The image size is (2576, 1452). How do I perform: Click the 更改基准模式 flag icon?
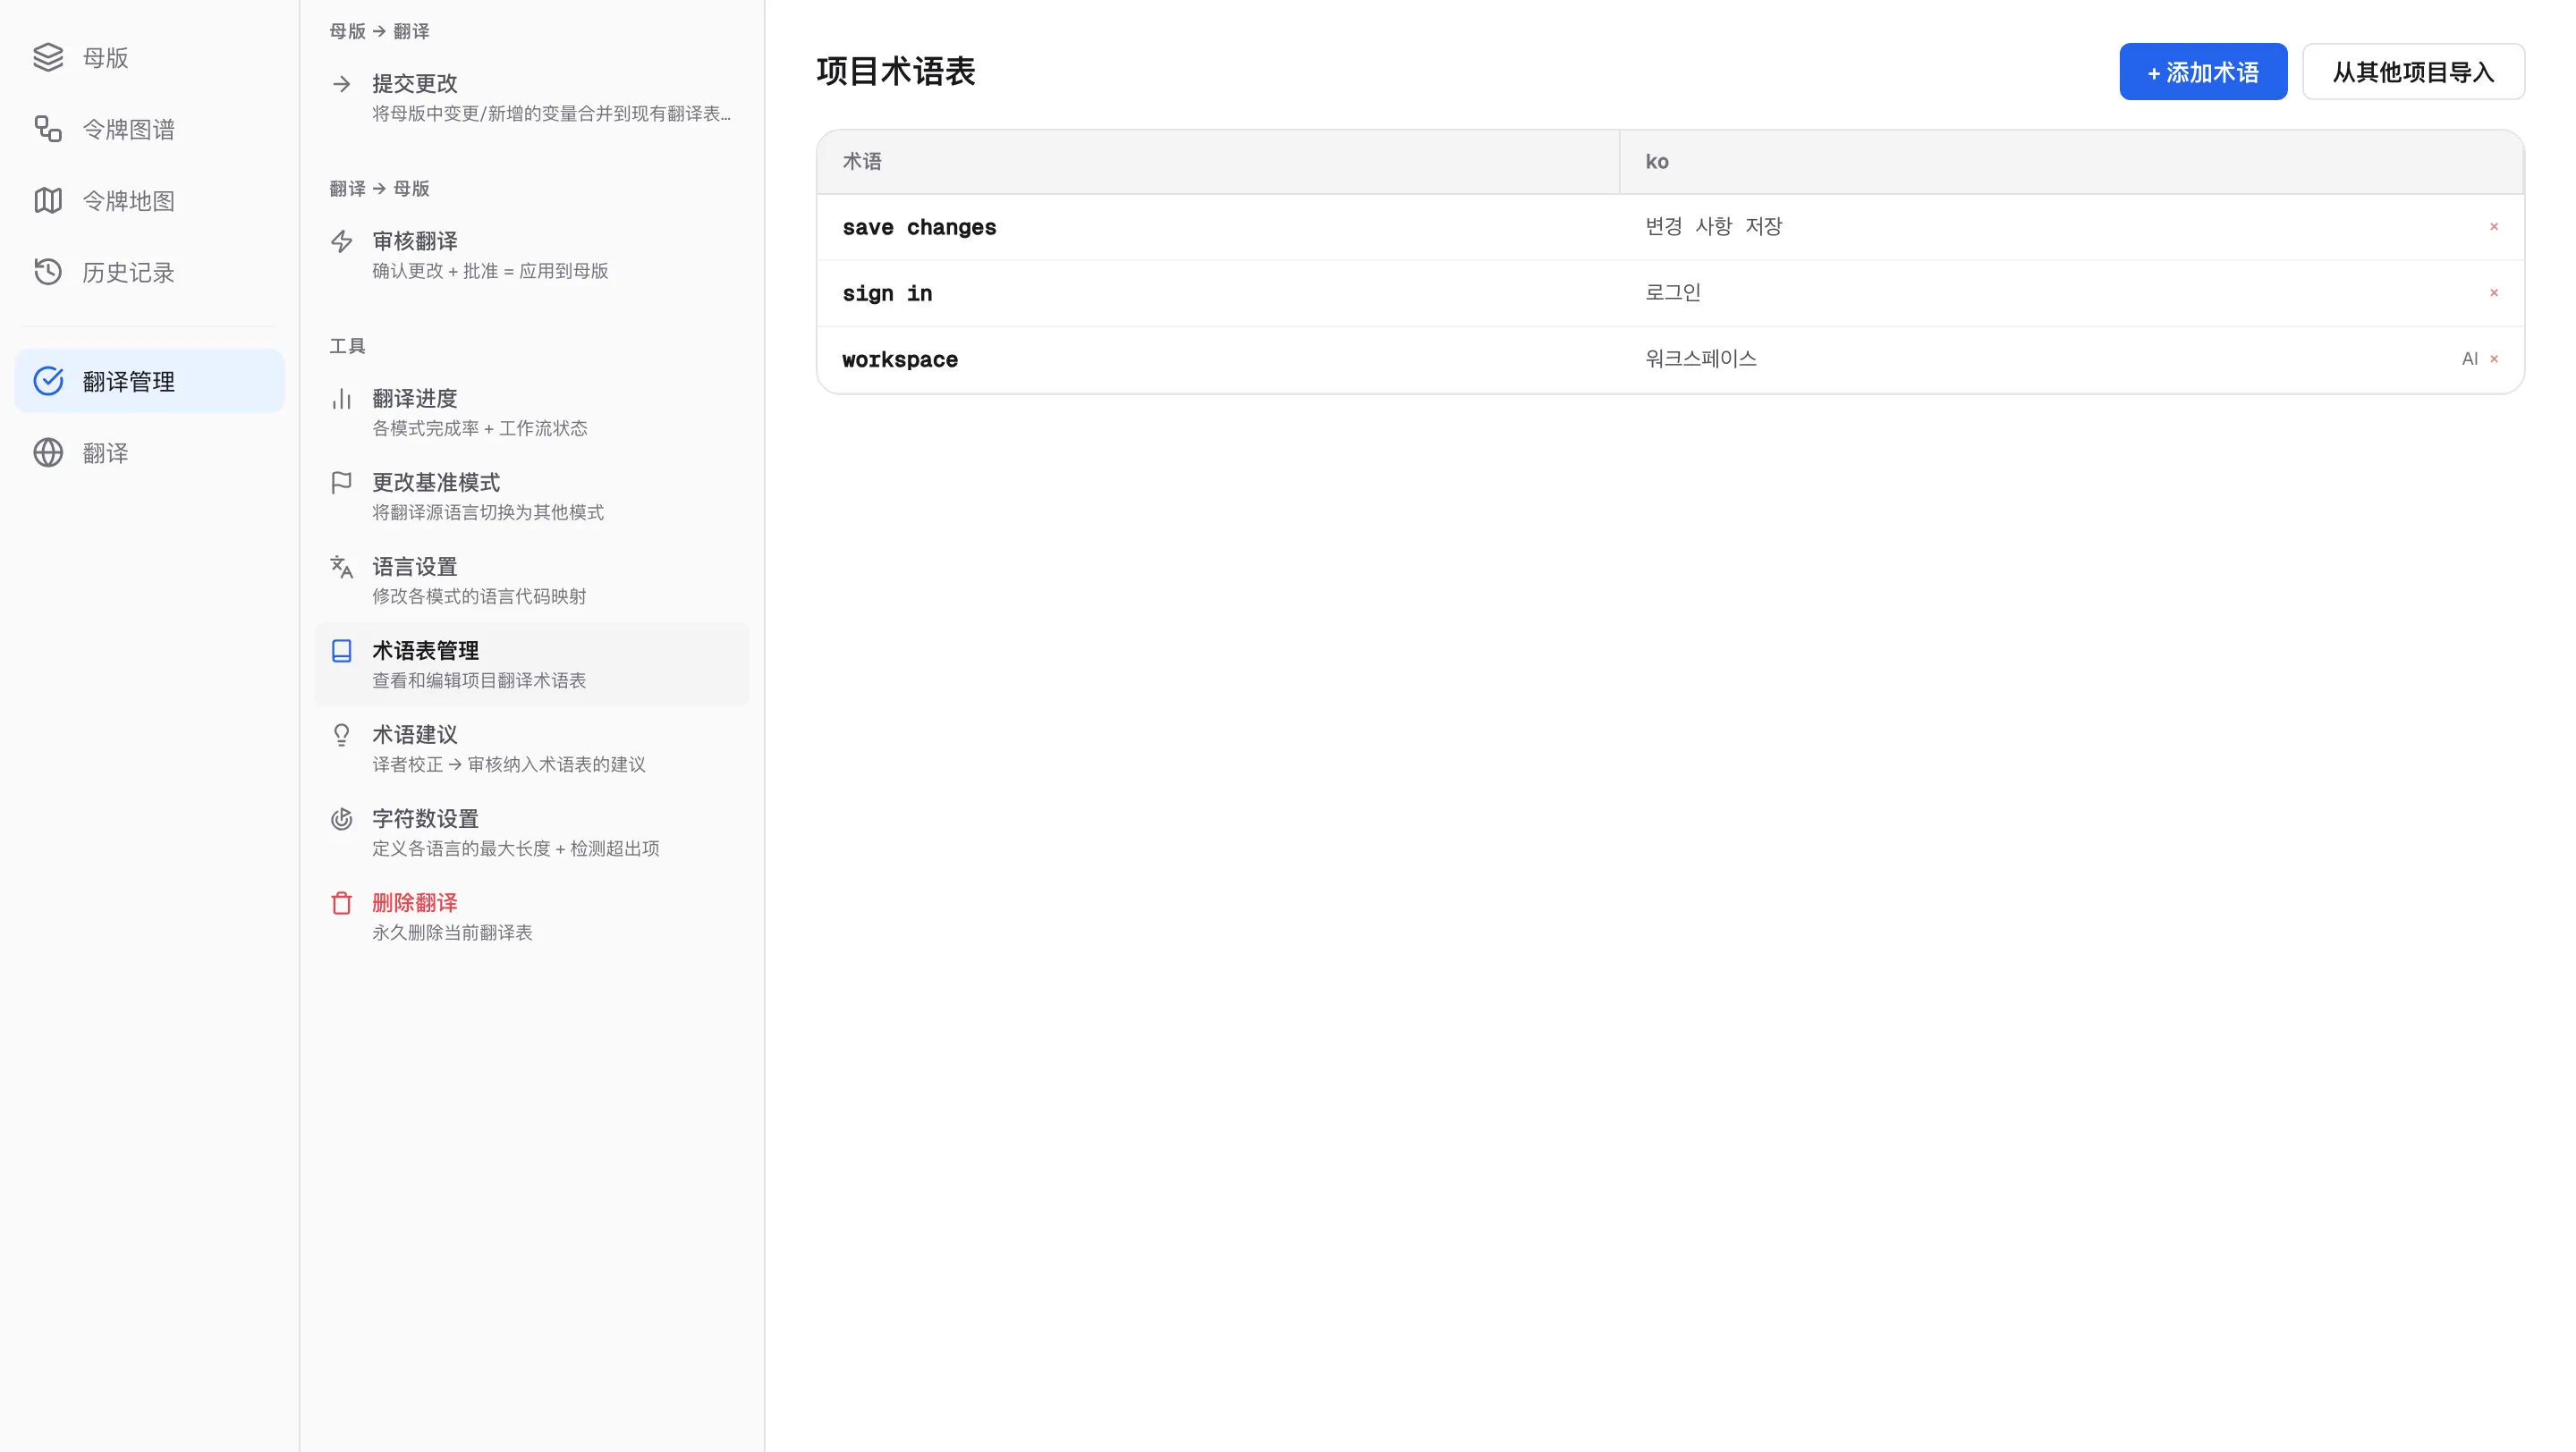pos(342,483)
